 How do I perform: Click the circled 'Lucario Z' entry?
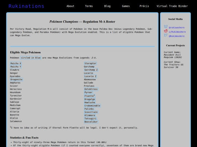click(x=90, y=76)
